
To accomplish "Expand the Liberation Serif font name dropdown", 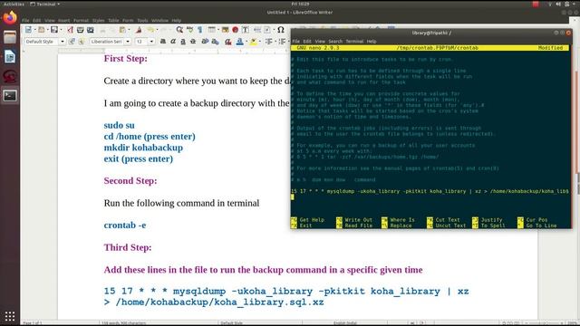I will (x=128, y=42).
